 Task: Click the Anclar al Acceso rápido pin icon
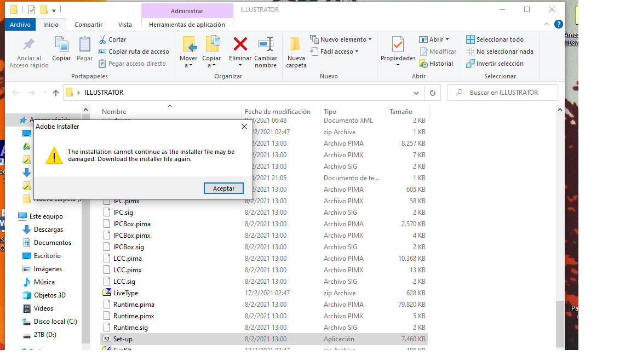(x=29, y=44)
